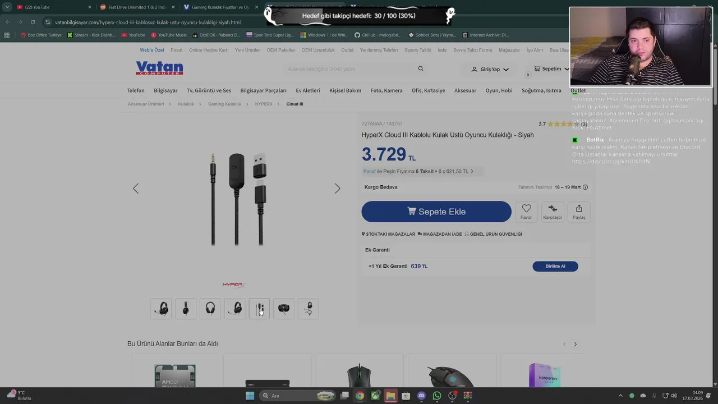Expand the Giriş Yap dropdown
718x404 pixels.
[x=505, y=70]
